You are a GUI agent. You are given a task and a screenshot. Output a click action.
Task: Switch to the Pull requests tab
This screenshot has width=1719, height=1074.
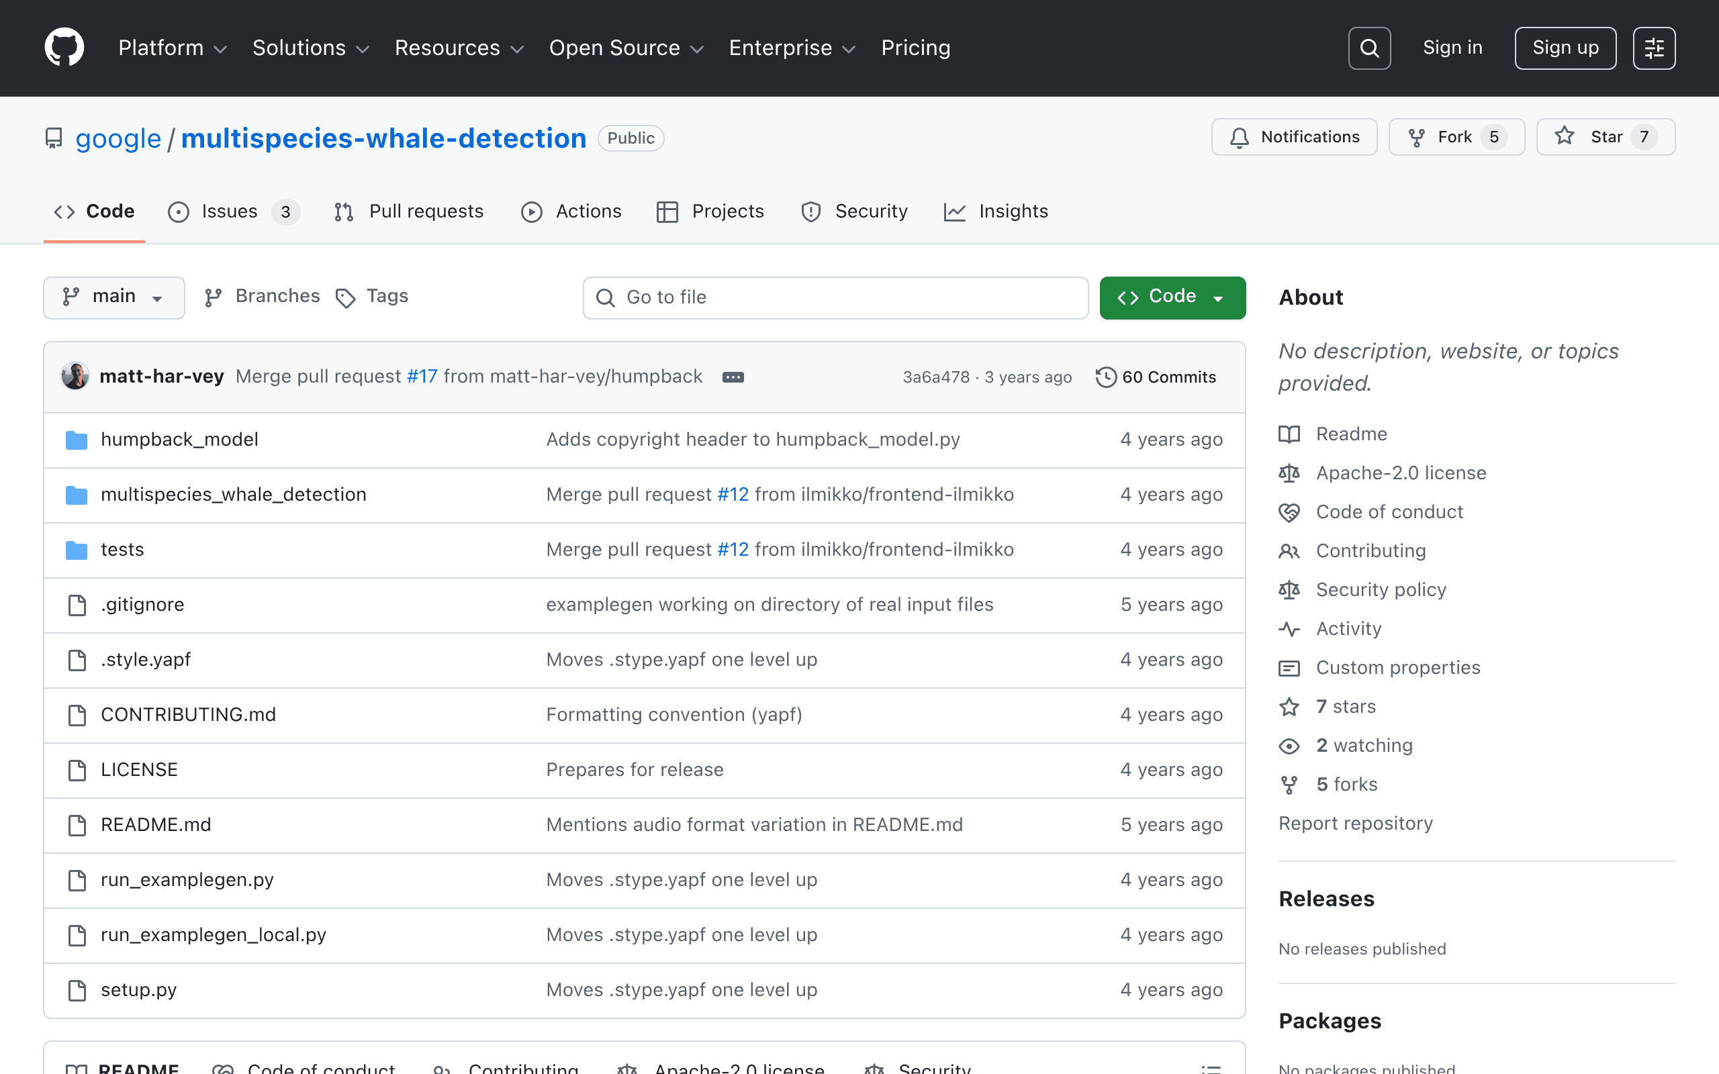point(408,211)
